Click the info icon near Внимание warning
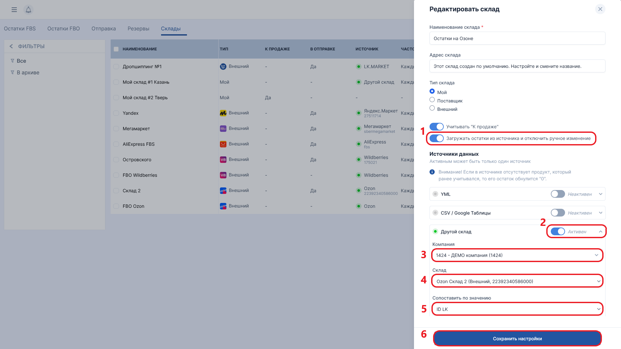 432,172
